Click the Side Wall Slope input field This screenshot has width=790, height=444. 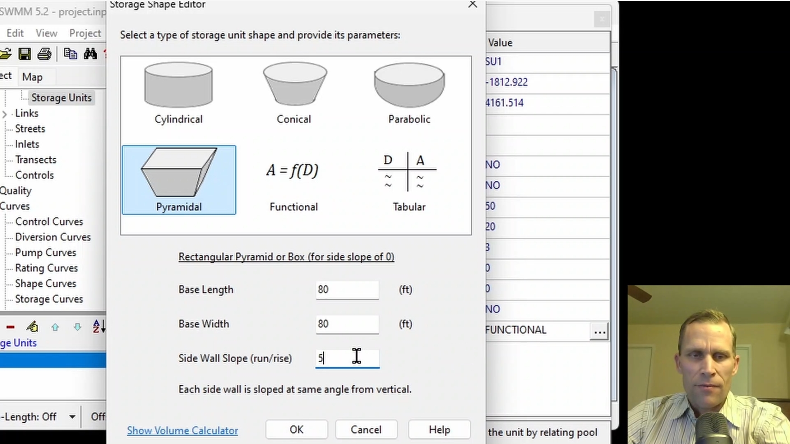347,359
